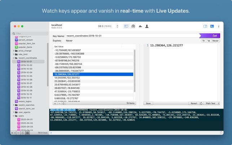Image resolution: width=232 pixels, height=145 pixels.
Task: Expand the recent_searches folder
Action: tap(14, 105)
